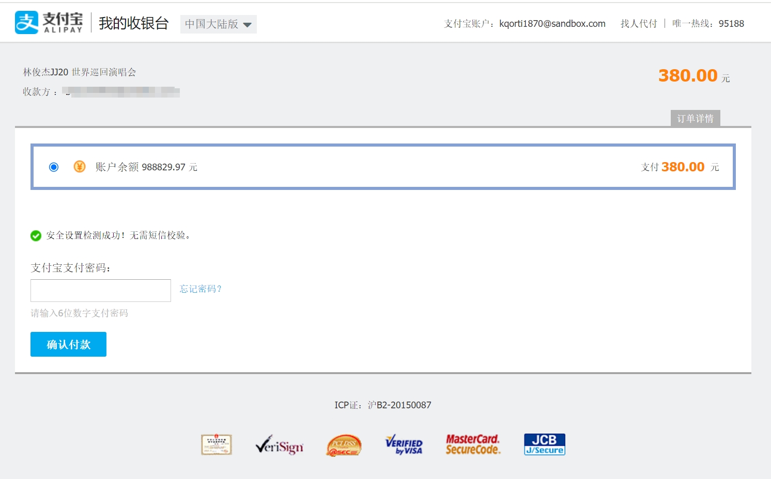771x479 pixels.
Task: Open the 中国大陆版 region dropdown
Action: click(218, 24)
